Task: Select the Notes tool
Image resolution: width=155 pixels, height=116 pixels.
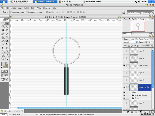Action: coord(3,55)
